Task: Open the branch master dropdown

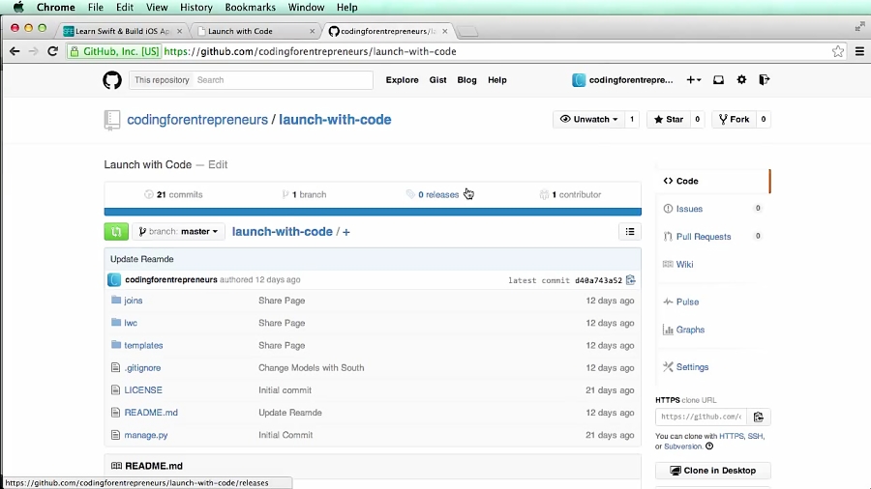Action: click(x=178, y=232)
